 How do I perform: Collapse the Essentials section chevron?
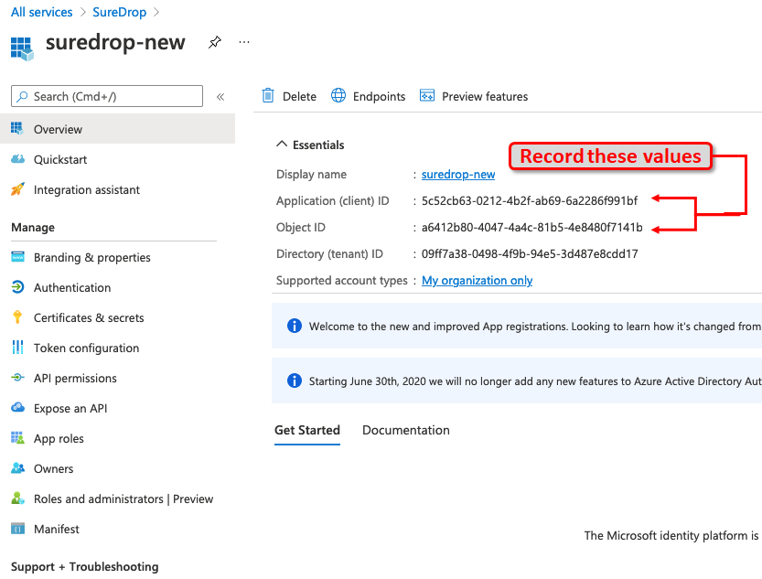pyautogui.click(x=282, y=145)
